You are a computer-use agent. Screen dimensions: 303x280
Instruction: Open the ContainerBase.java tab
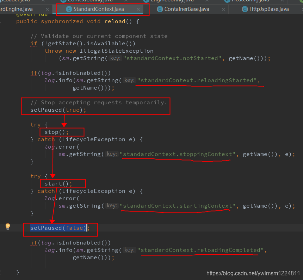coord(187,9)
